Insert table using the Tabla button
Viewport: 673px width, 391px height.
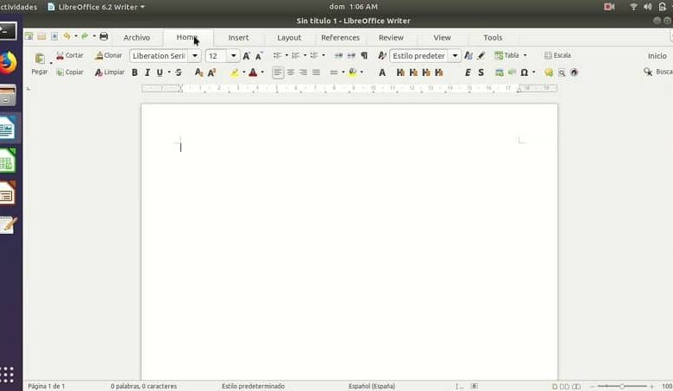[506, 55]
